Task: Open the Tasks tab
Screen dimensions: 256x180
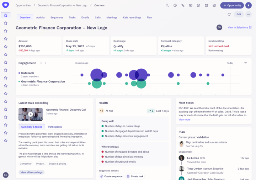Action: [72, 17]
